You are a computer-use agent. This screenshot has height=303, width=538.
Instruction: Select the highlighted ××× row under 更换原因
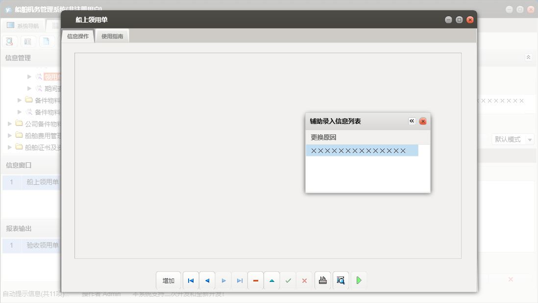tap(362, 151)
